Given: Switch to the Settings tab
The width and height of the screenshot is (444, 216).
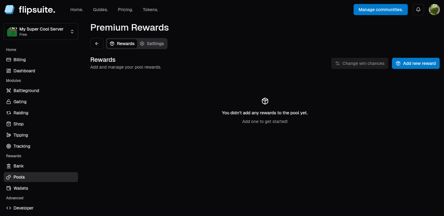Looking at the screenshot, I should 152,44.
